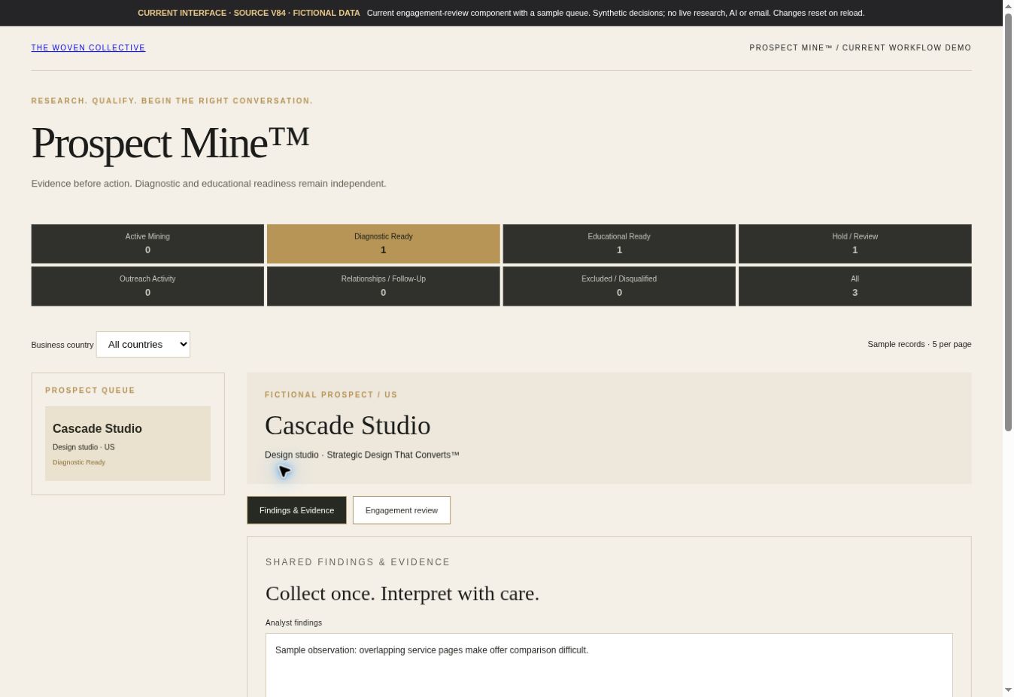Click the scrollbar up arrow

(x=1008, y=6)
